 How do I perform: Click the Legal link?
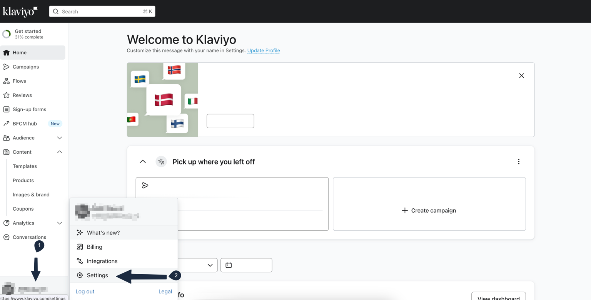point(165,292)
